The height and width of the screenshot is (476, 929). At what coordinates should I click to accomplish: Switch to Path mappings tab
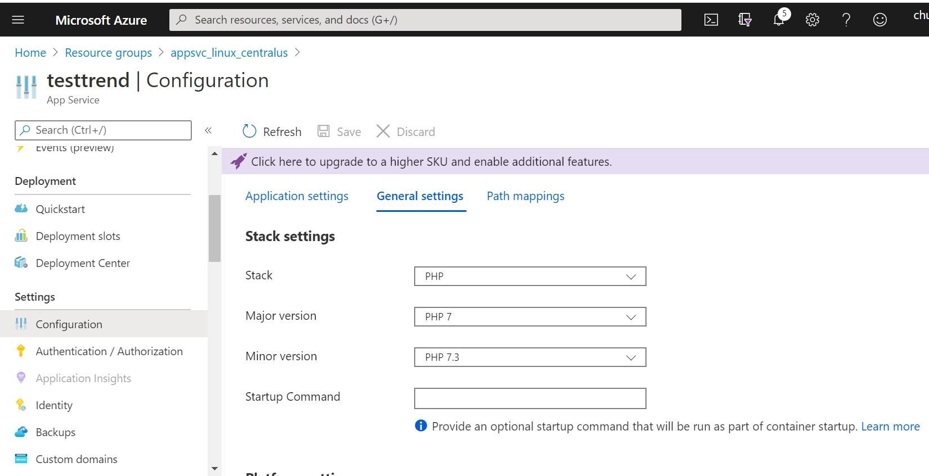point(526,196)
